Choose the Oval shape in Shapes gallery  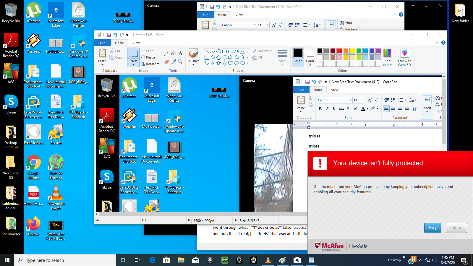tap(218, 51)
